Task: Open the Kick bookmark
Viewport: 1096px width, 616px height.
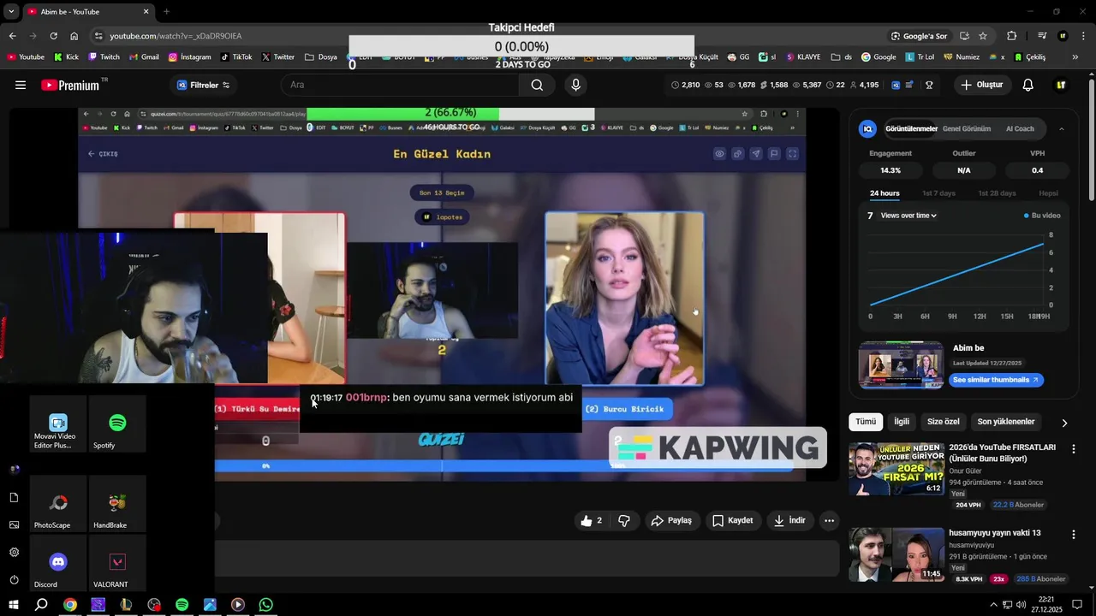Action: [66, 57]
